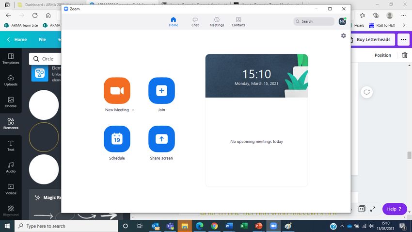Image resolution: width=412 pixels, height=232 pixels.
Task: Open the Dashboard ARMA browser tab
Action: coord(49,4)
